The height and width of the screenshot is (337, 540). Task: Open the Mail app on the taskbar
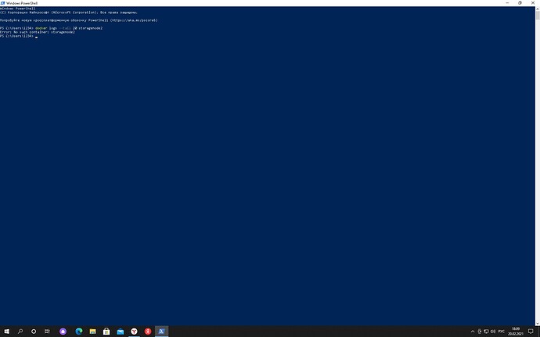point(121,331)
